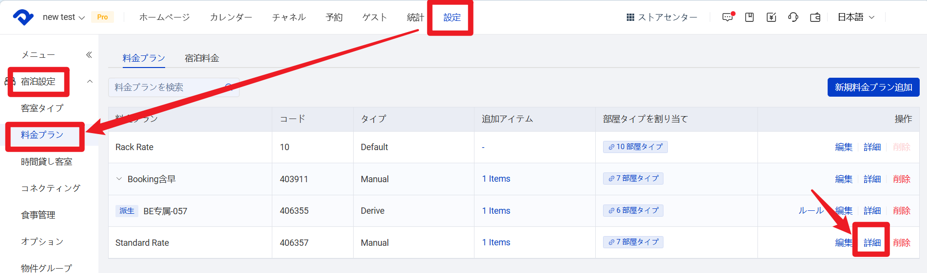Open 予約 in top navigation
Image resolution: width=927 pixels, height=273 pixels.
pyautogui.click(x=334, y=17)
